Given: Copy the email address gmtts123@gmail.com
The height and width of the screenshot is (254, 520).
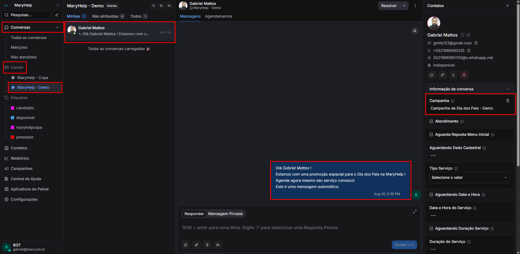Looking at the screenshot, I should click(476, 43).
